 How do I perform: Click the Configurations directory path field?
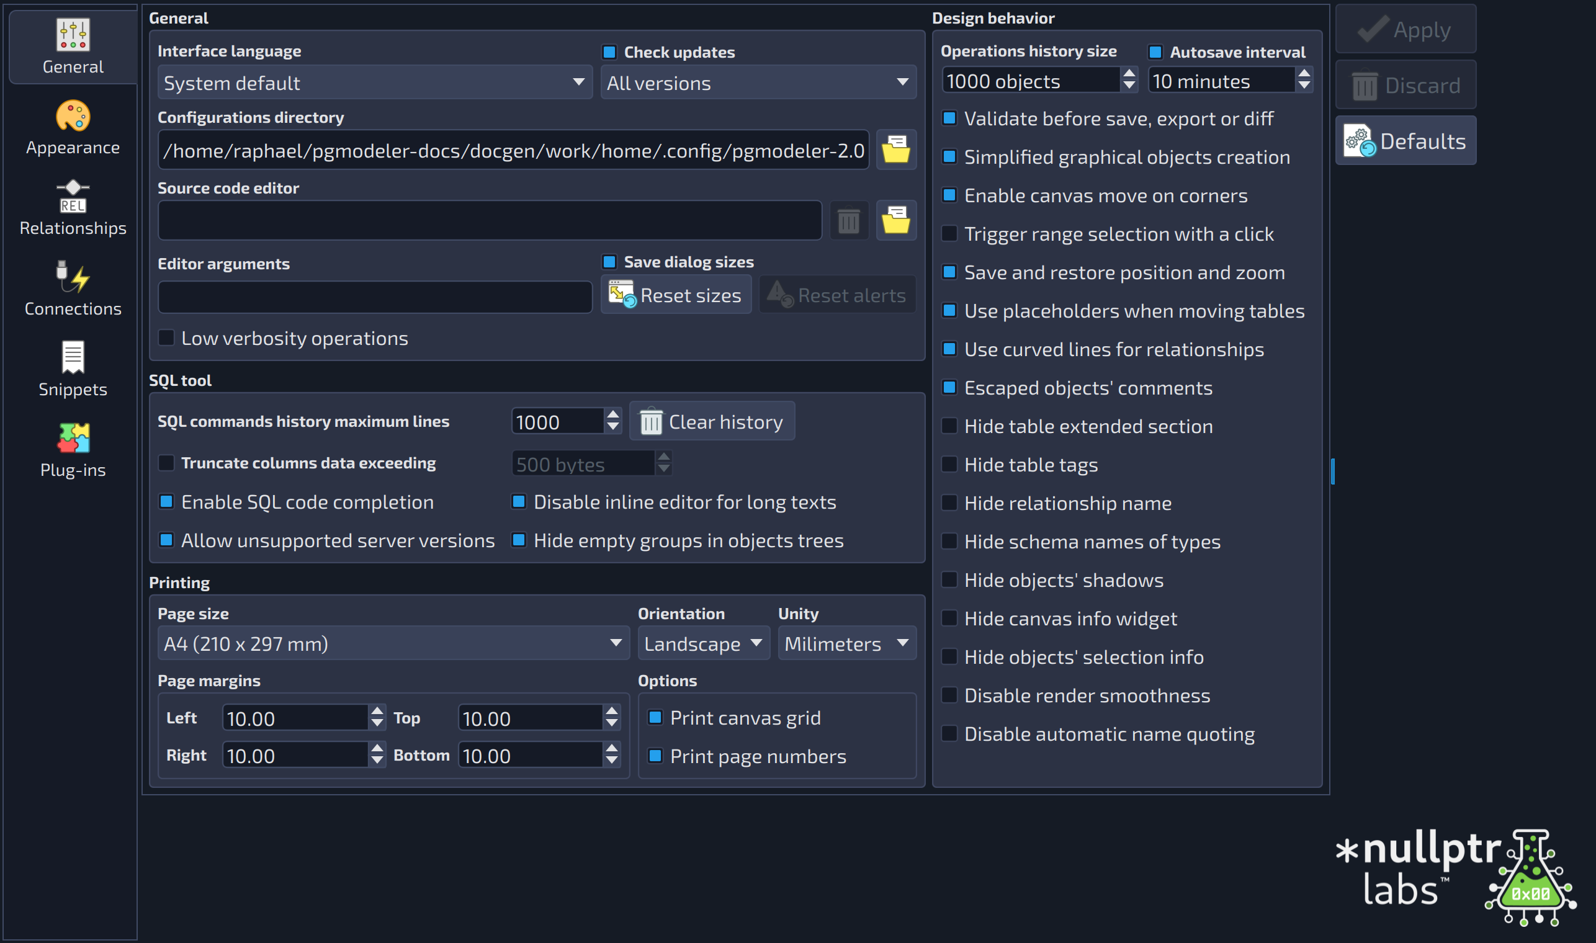click(514, 150)
